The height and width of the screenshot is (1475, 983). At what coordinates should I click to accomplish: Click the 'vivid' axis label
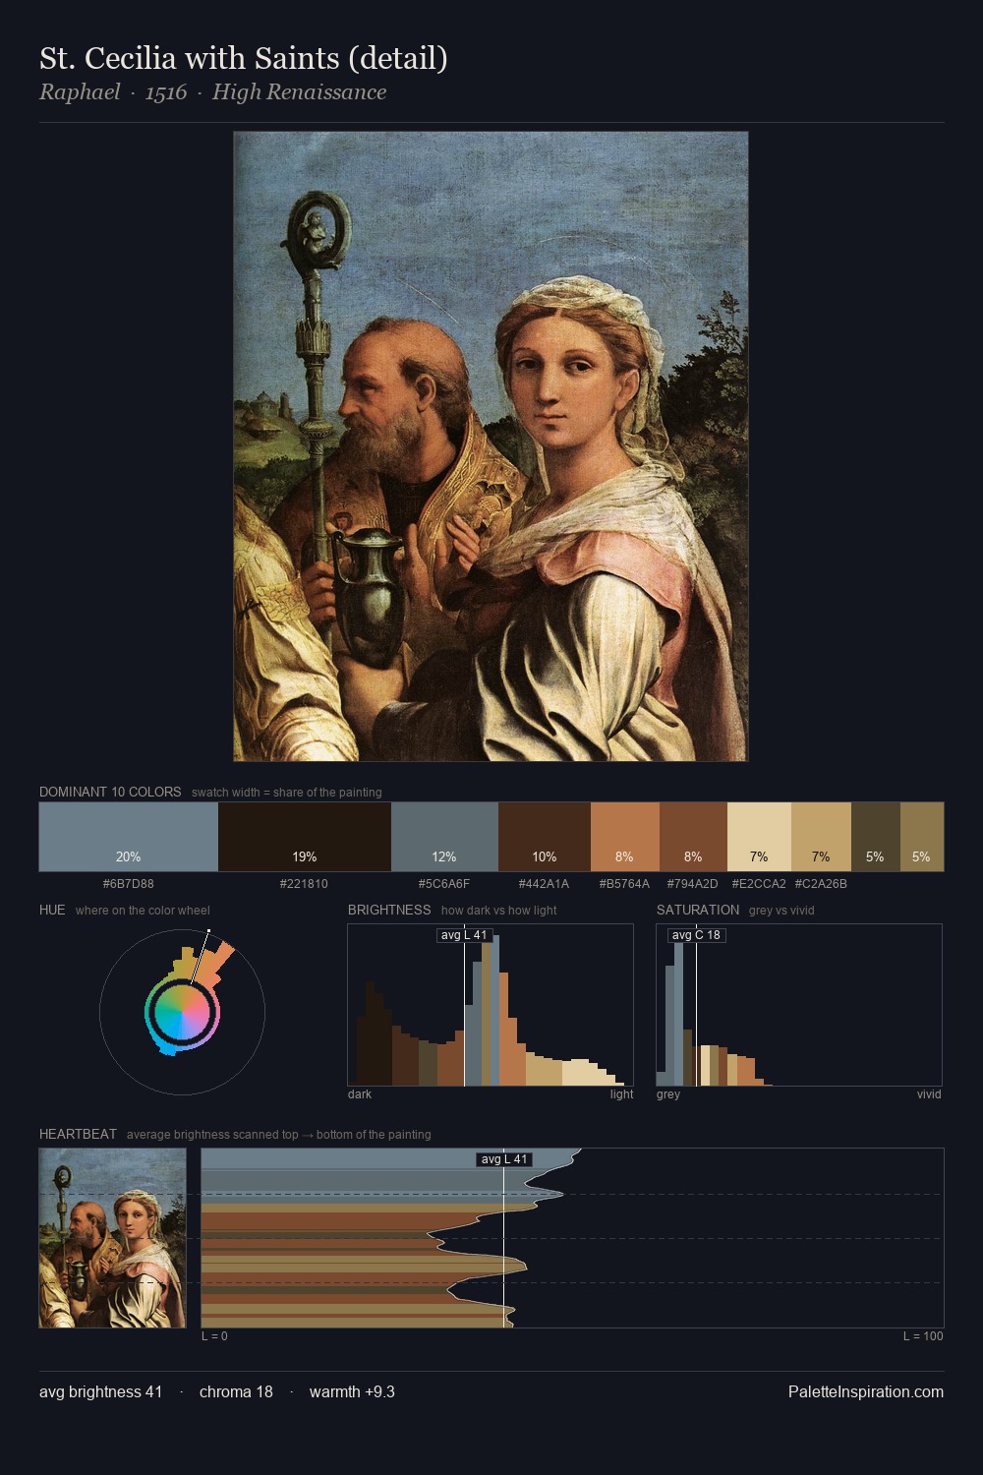[x=929, y=1093]
